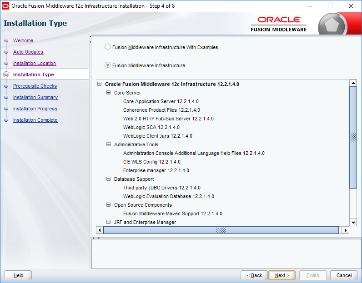Select Administration Console Additional Language Help Files
The image size is (362, 283).
click(x=194, y=153)
